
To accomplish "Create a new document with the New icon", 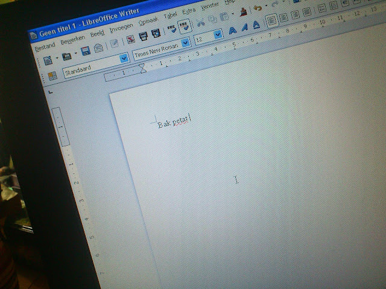I will (x=48, y=60).
